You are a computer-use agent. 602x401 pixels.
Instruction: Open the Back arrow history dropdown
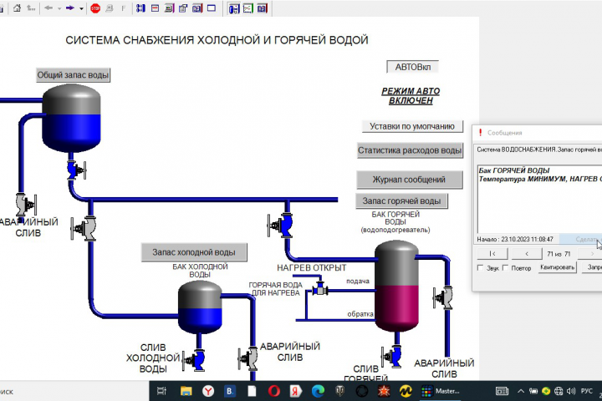[x=59, y=8]
